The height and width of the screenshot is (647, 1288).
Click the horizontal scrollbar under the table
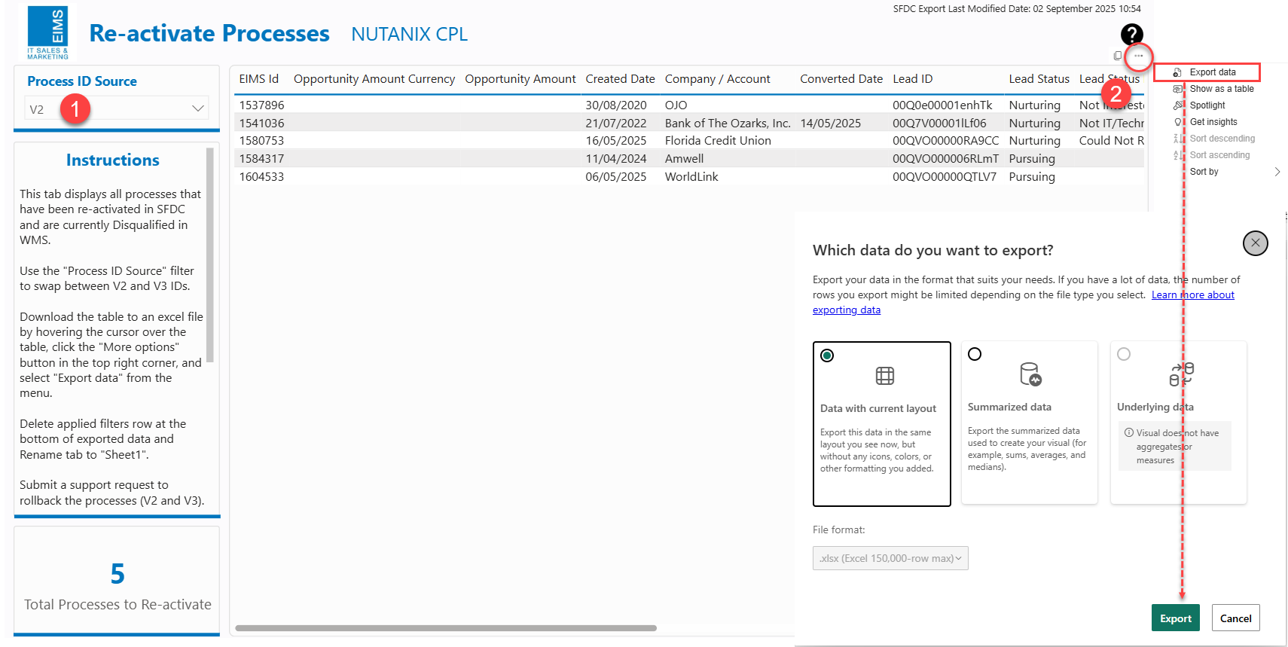(x=445, y=627)
